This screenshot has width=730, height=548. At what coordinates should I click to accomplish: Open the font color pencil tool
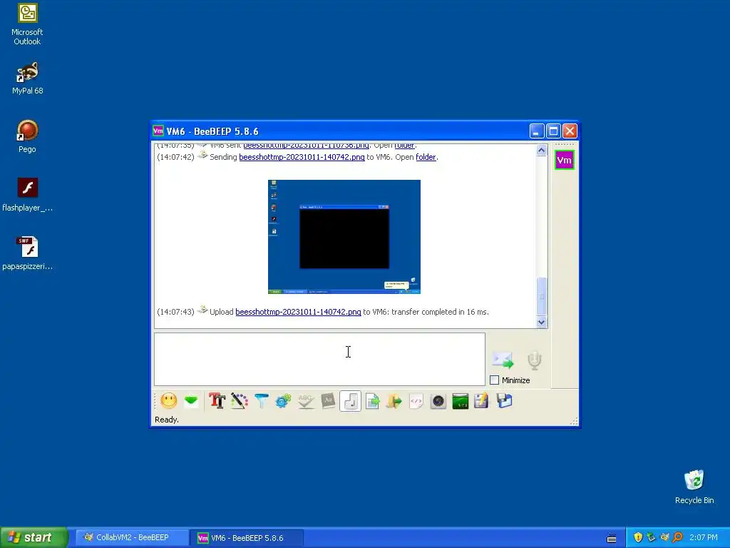coord(240,401)
